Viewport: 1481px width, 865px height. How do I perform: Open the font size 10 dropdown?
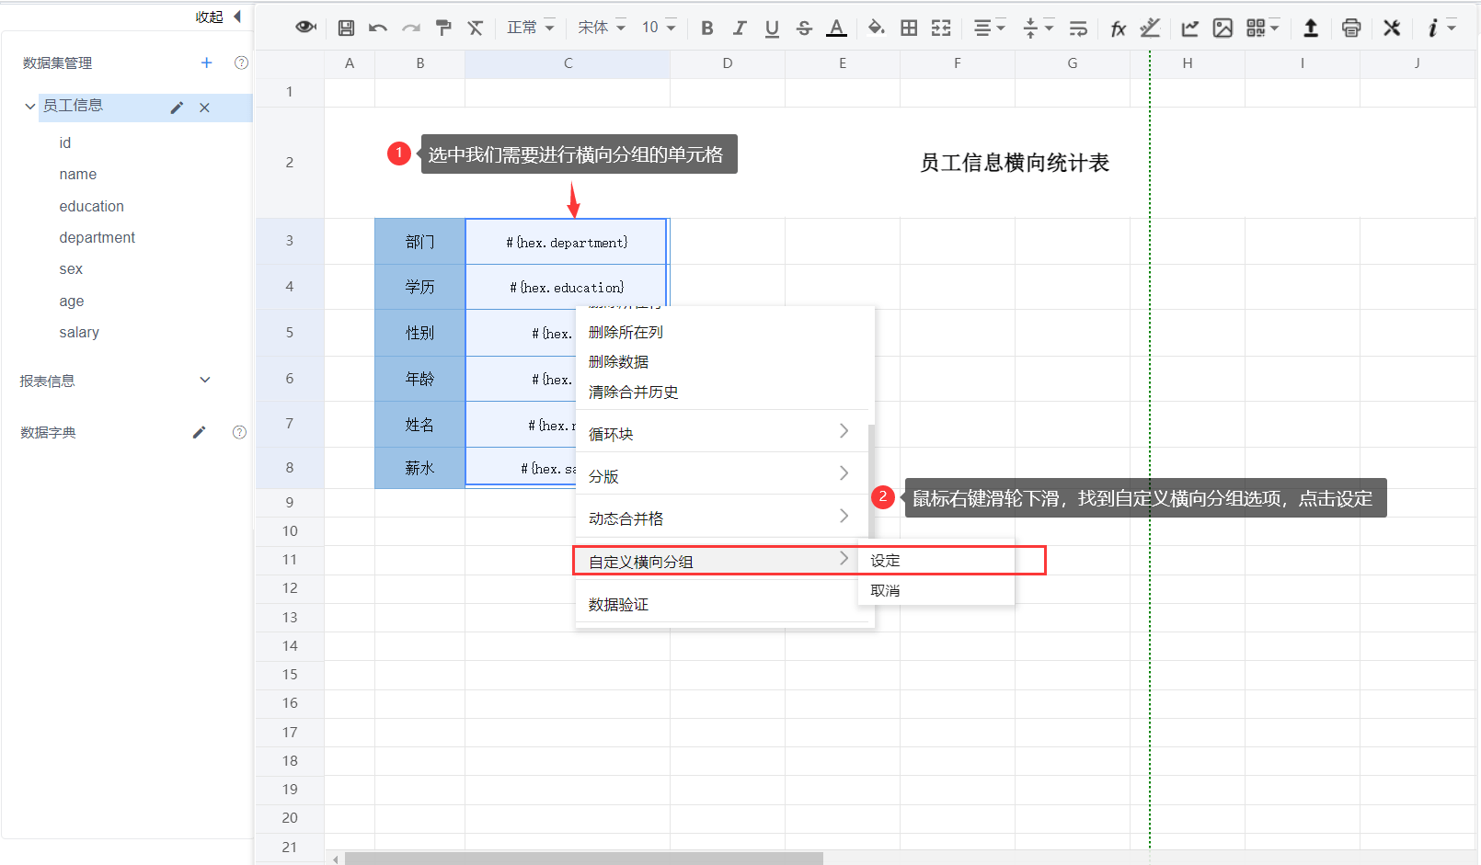pyautogui.click(x=659, y=28)
